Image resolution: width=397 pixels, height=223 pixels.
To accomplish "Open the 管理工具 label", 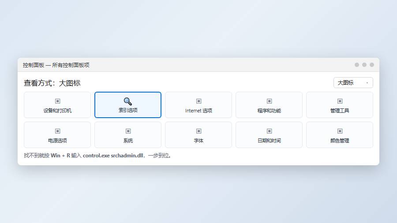I will tap(340, 111).
